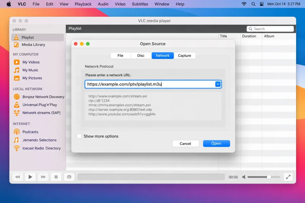Image resolution: width=305 pixels, height=203 pixels.
Task: Click example URL rtsp://server.example.org:8080/test.sdp
Action: tap(120, 110)
